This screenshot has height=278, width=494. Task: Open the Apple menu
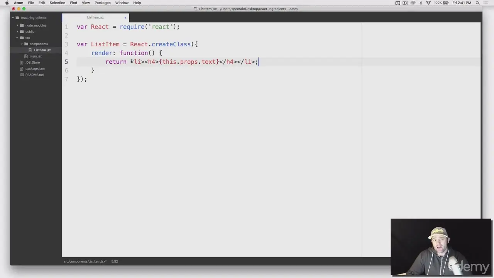click(7, 3)
